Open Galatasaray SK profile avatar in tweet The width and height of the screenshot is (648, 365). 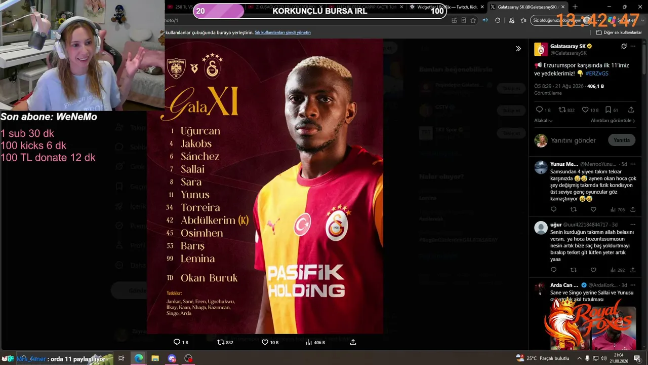coord(541,49)
